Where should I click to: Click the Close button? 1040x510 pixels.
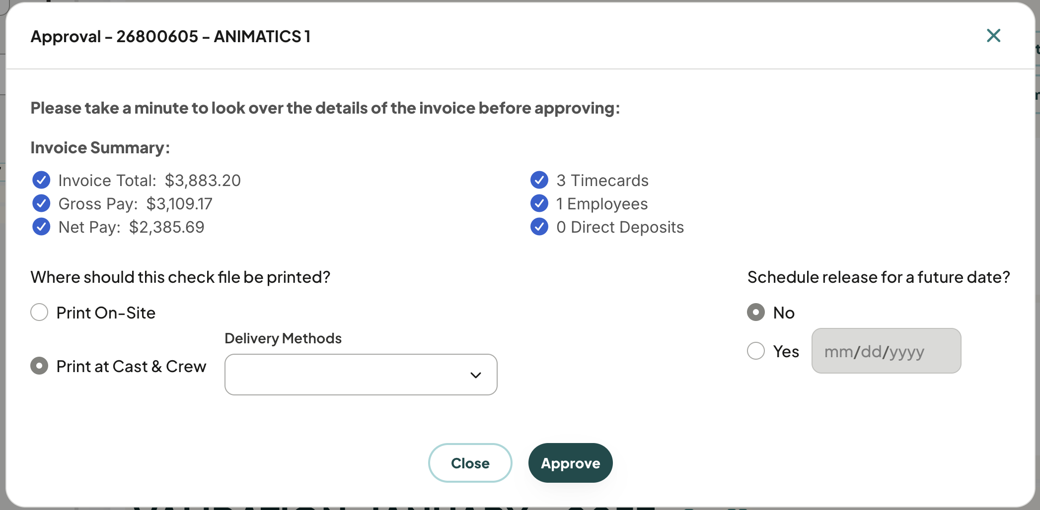[470, 463]
